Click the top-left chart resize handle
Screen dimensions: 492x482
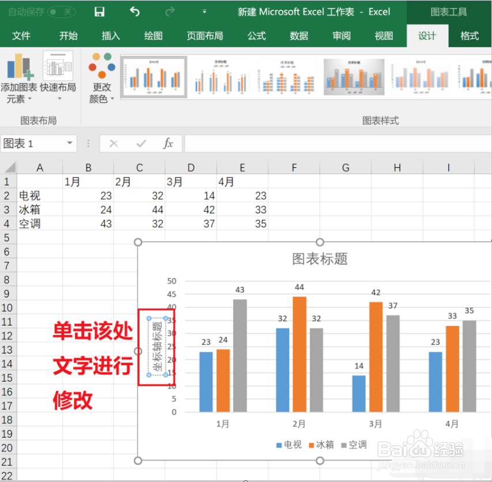138,242
